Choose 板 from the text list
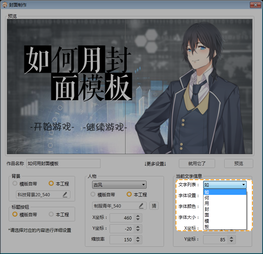 pyautogui.click(x=207, y=226)
